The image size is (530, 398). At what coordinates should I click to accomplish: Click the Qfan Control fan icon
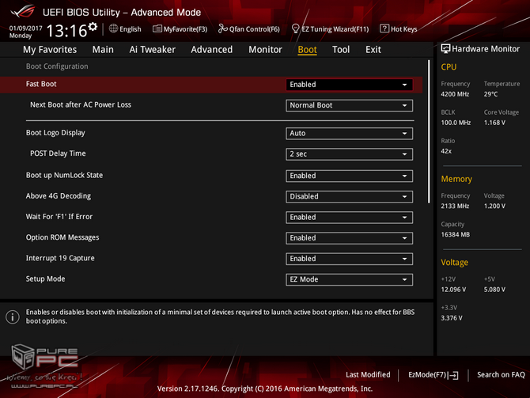coord(223,28)
